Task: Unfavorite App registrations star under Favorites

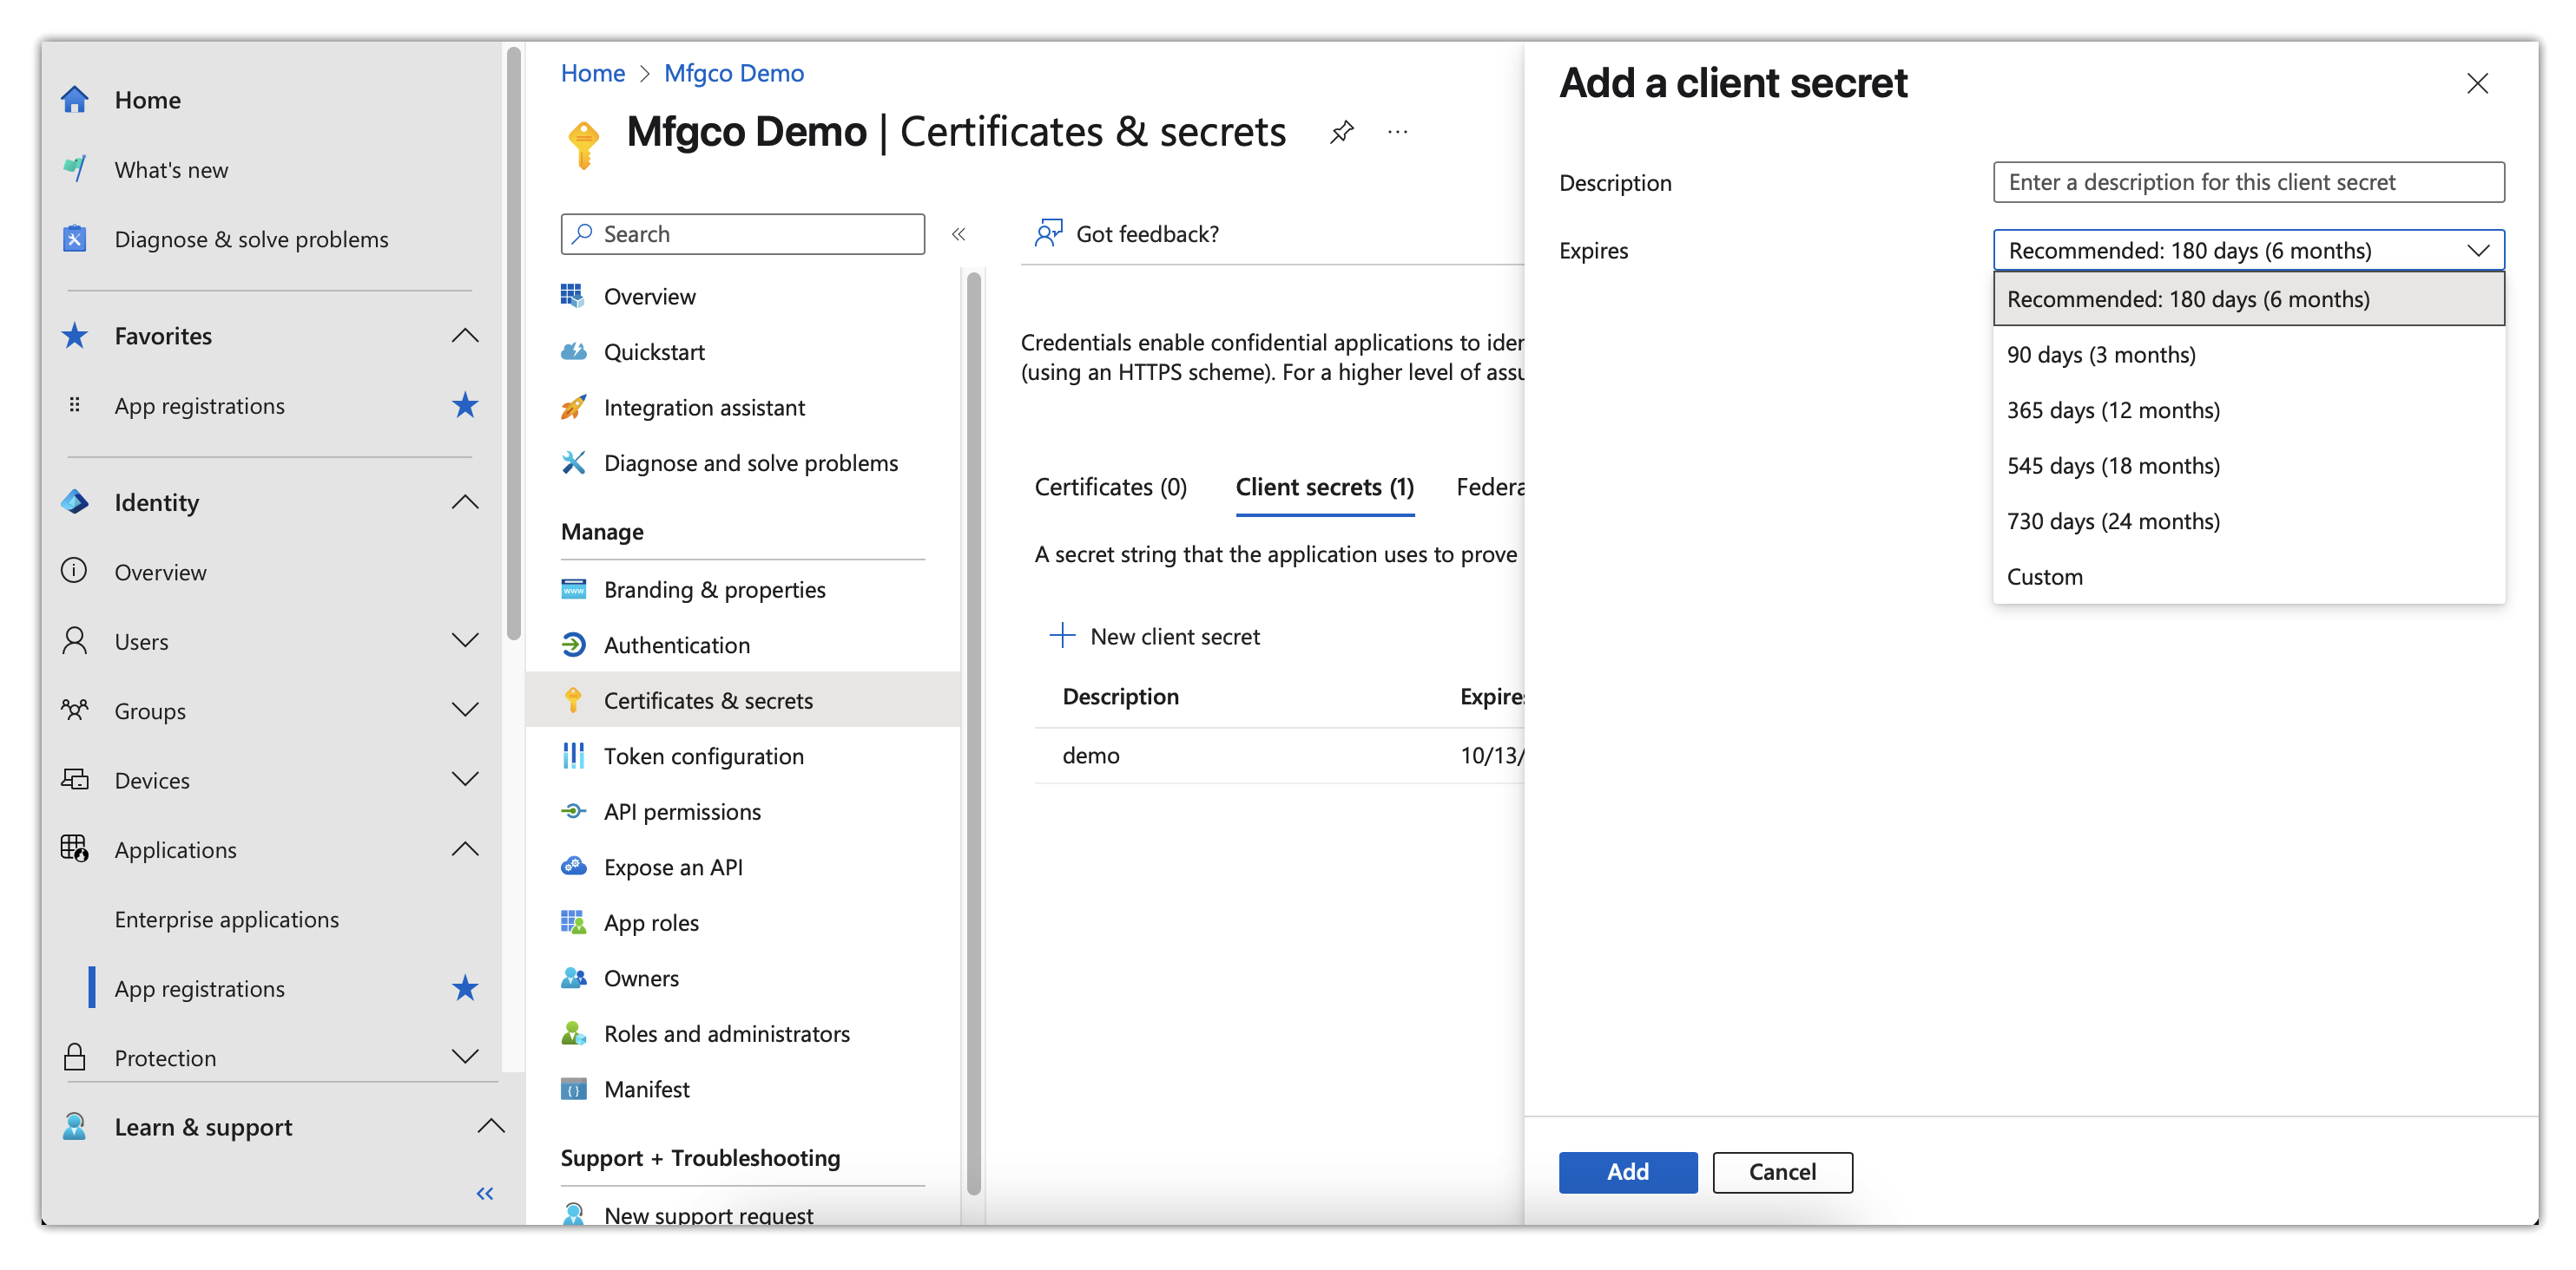Action: 465,406
